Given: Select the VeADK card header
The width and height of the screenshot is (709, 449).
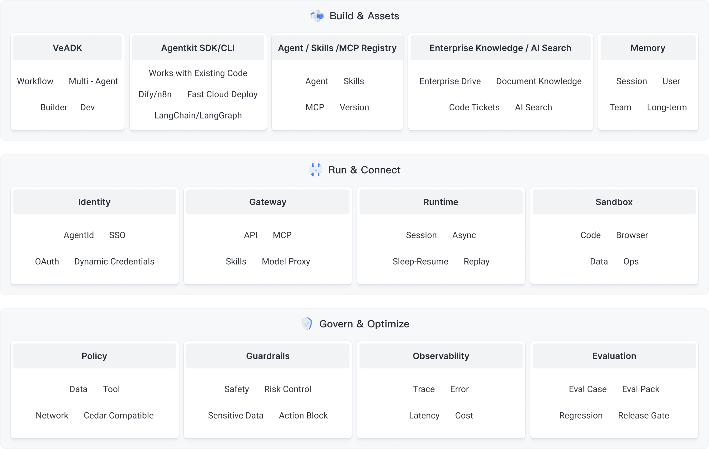Looking at the screenshot, I should click(68, 48).
